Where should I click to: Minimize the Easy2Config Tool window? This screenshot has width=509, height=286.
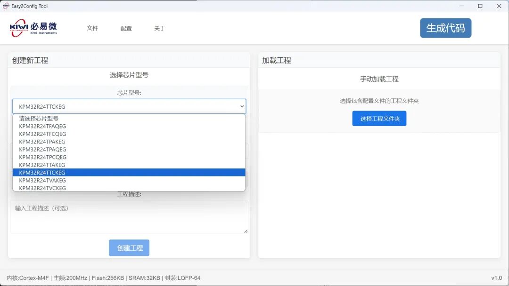coord(461,6)
